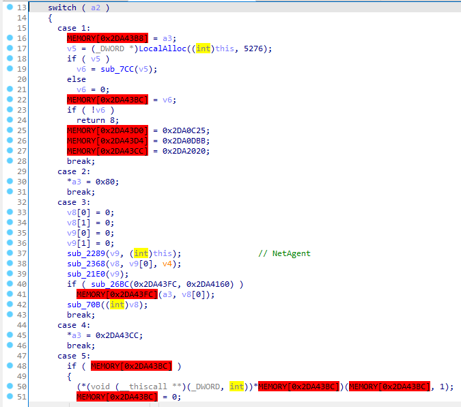Click value 0x80 on line 30

tap(105, 182)
